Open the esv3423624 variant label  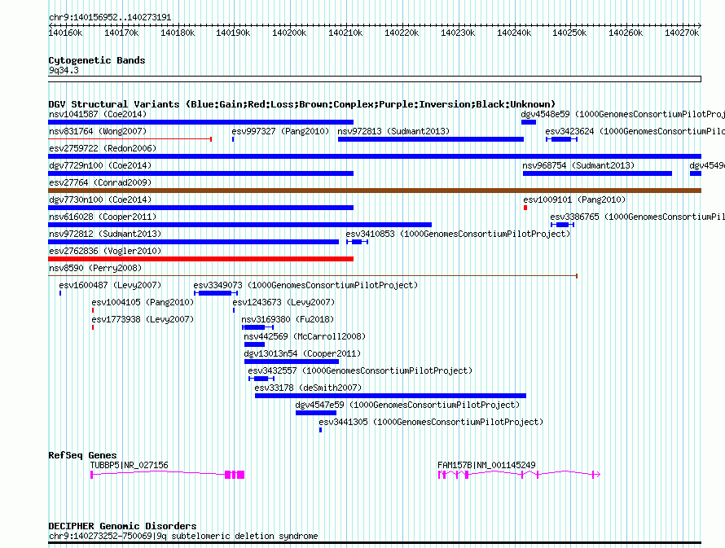pyautogui.click(x=635, y=131)
